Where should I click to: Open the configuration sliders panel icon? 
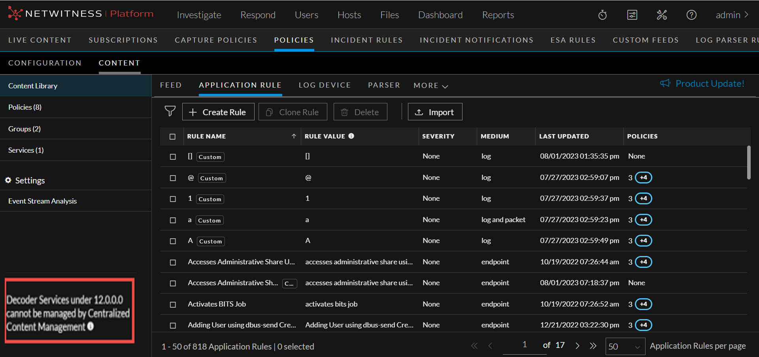632,15
